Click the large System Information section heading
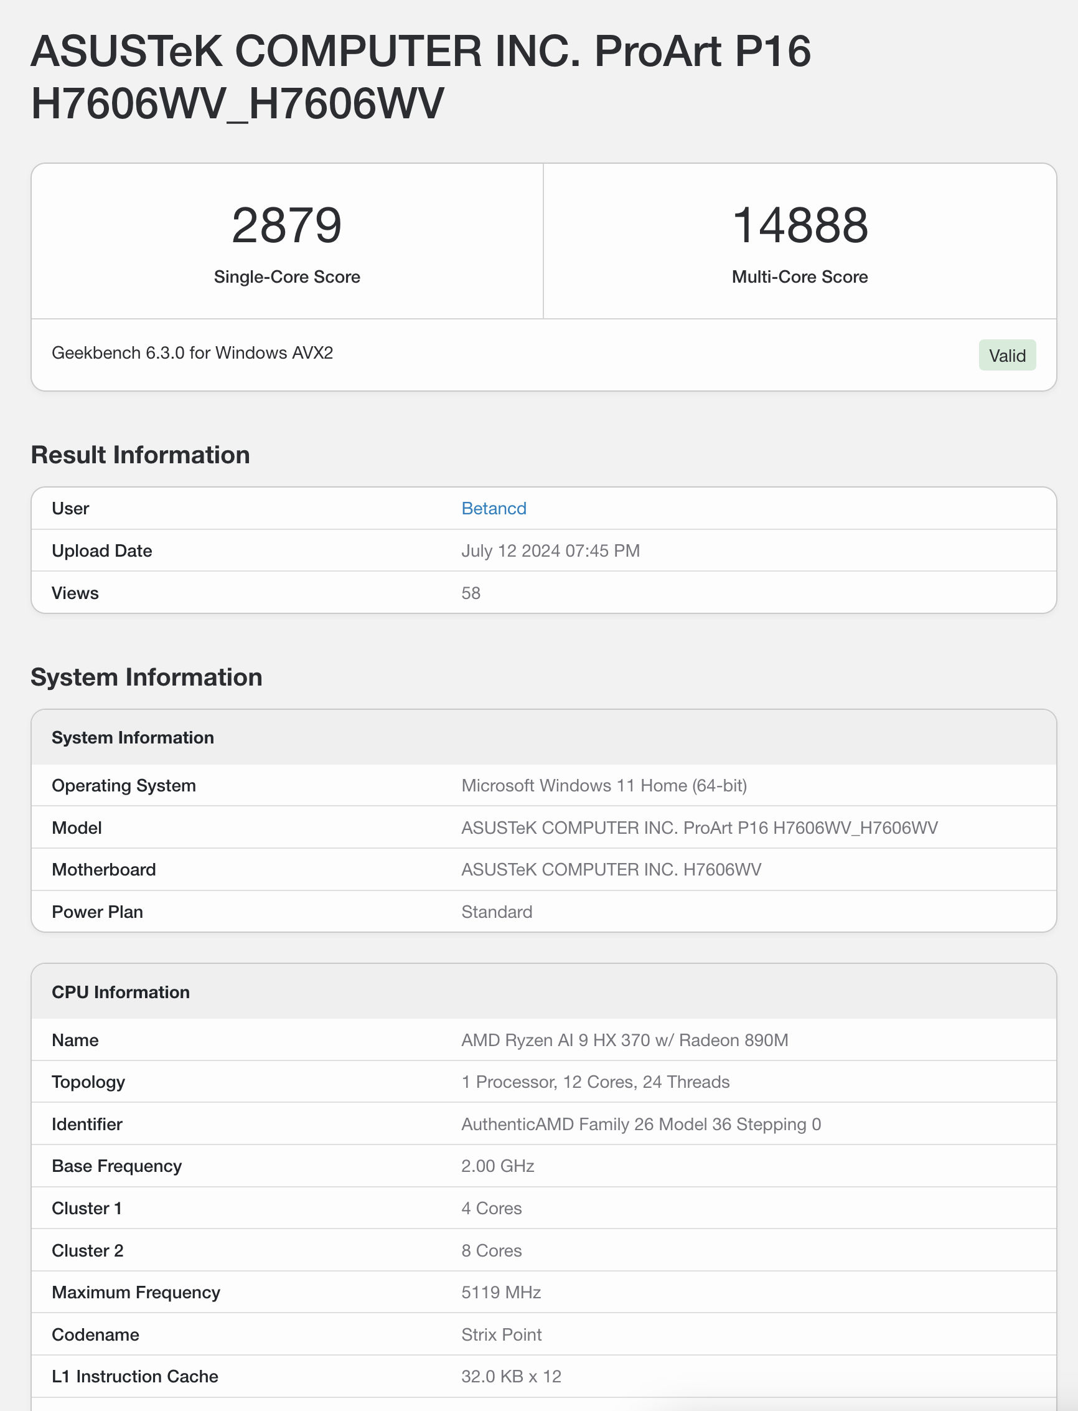 [x=146, y=677]
